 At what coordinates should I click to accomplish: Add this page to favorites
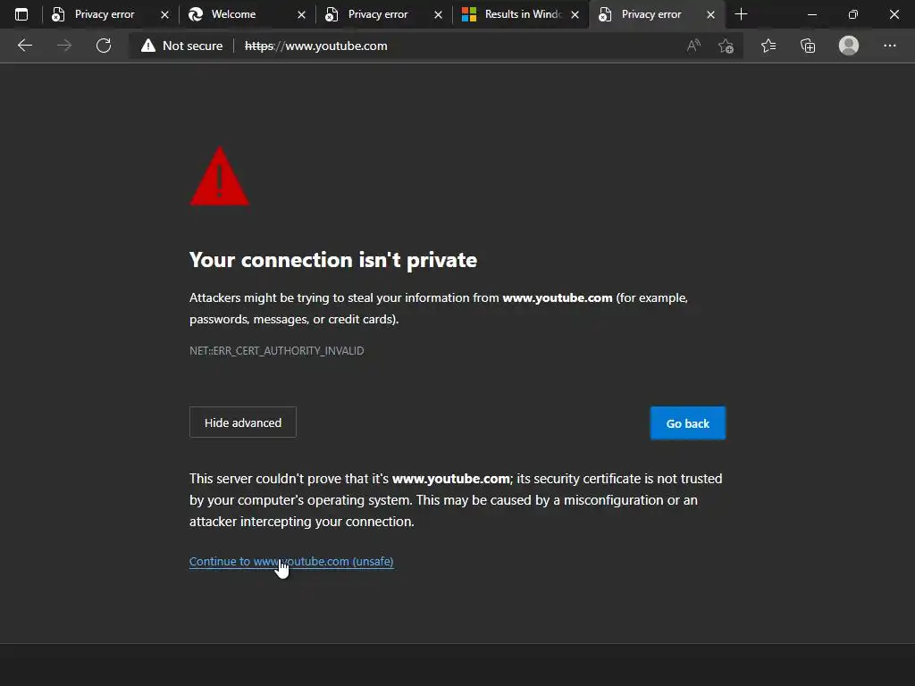tap(726, 46)
